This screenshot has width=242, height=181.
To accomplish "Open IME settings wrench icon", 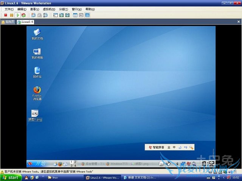I will tap(191, 147).
